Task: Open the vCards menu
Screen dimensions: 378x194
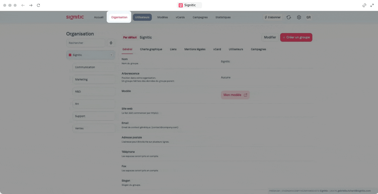Action: [x=180, y=17]
